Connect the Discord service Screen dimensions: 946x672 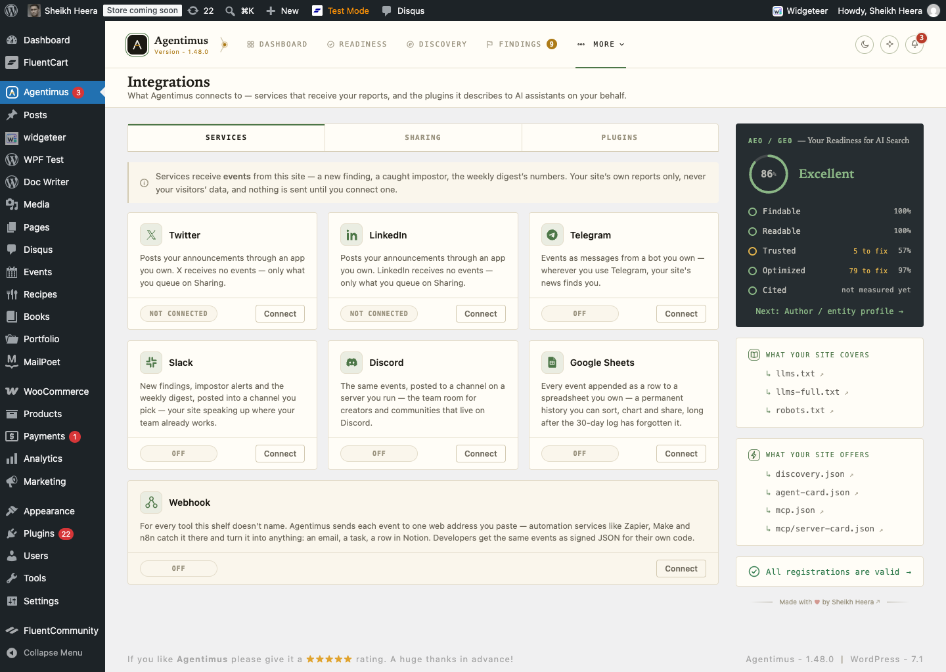[x=481, y=454]
